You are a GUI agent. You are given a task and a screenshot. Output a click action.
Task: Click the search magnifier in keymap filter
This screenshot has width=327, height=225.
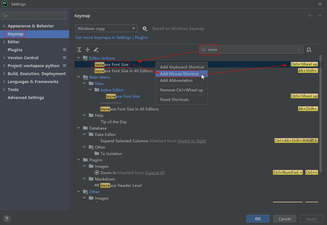point(203,50)
